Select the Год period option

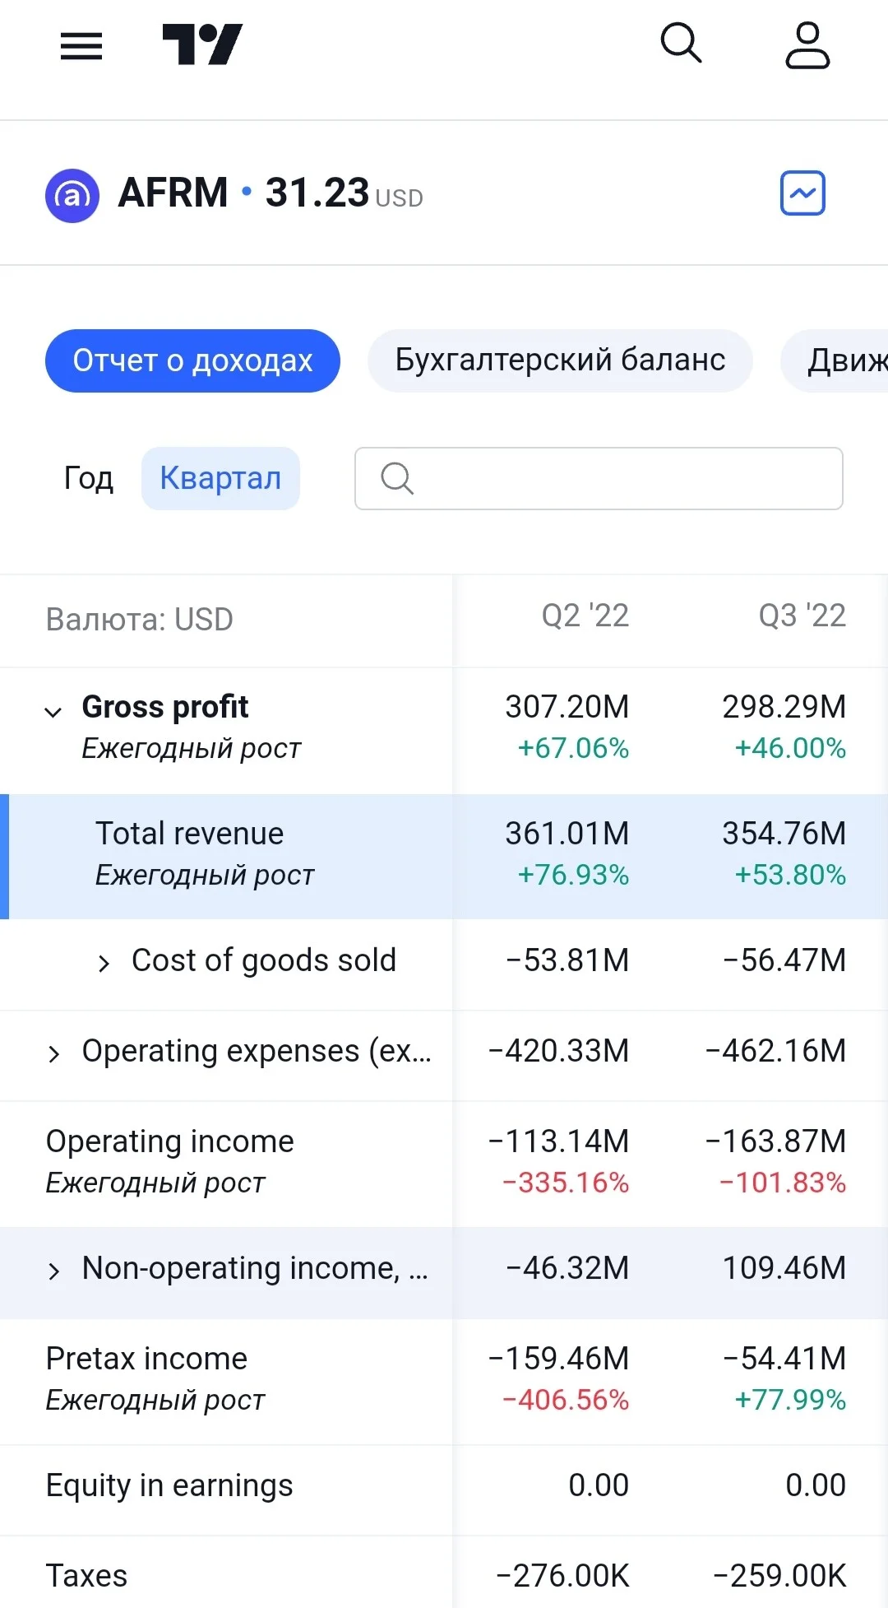[88, 478]
